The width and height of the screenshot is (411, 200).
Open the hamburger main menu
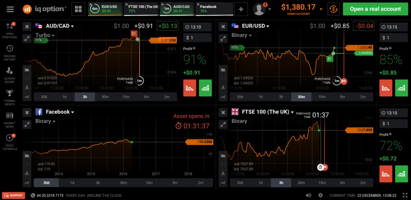pyautogui.click(x=11, y=9)
